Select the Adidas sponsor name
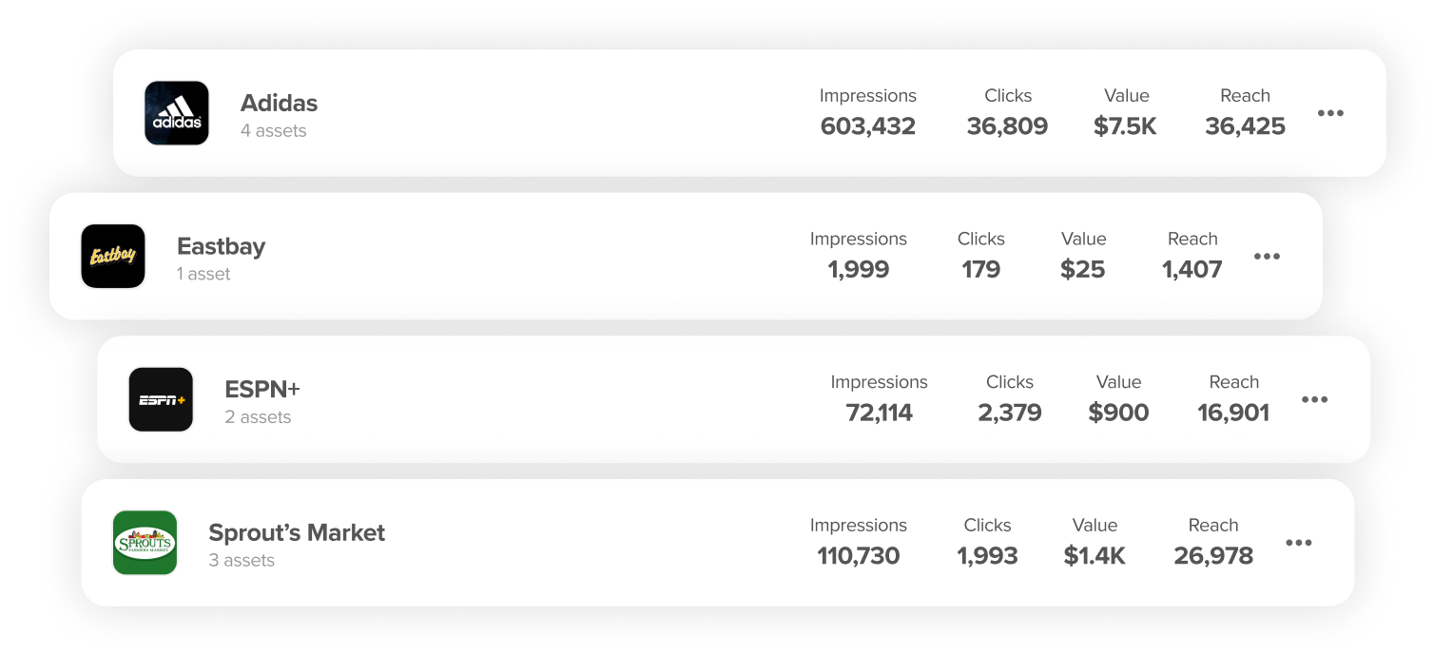1434x654 pixels. (279, 103)
